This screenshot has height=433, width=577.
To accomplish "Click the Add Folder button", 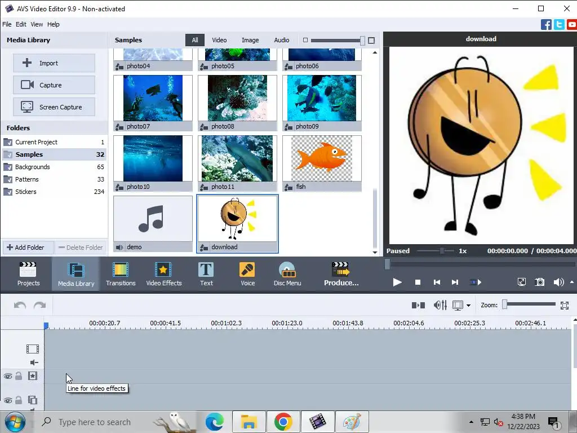I will pos(28,248).
